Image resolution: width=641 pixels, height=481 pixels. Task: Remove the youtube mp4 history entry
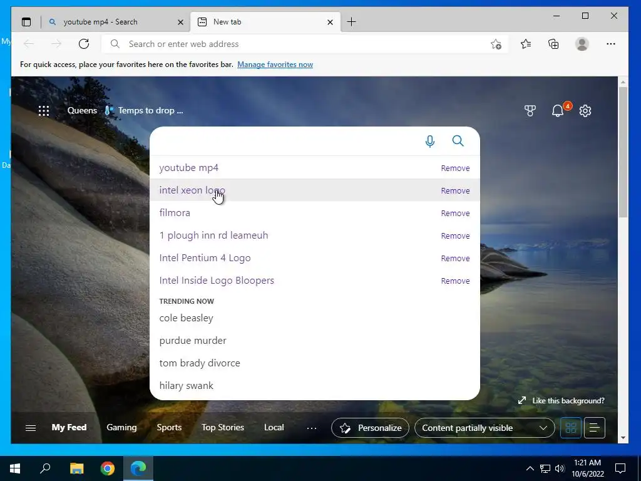point(455,168)
